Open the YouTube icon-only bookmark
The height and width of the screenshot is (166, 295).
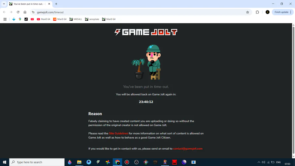32,19
